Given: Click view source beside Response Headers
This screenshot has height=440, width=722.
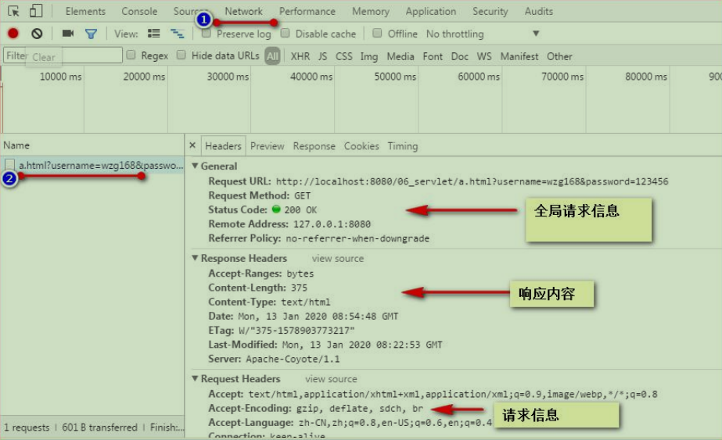Looking at the screenshot, I should point(337,258).
